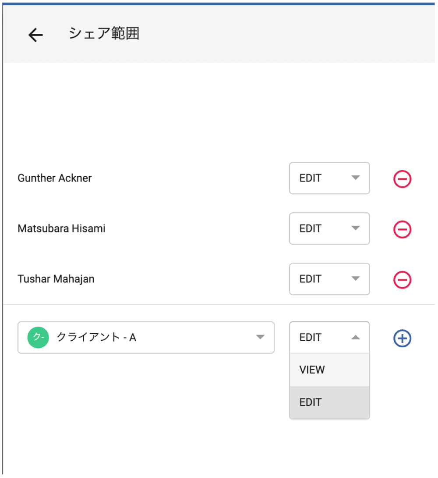Remove Tushar Mahajan from the share list
438x478 pixels.
402,279
